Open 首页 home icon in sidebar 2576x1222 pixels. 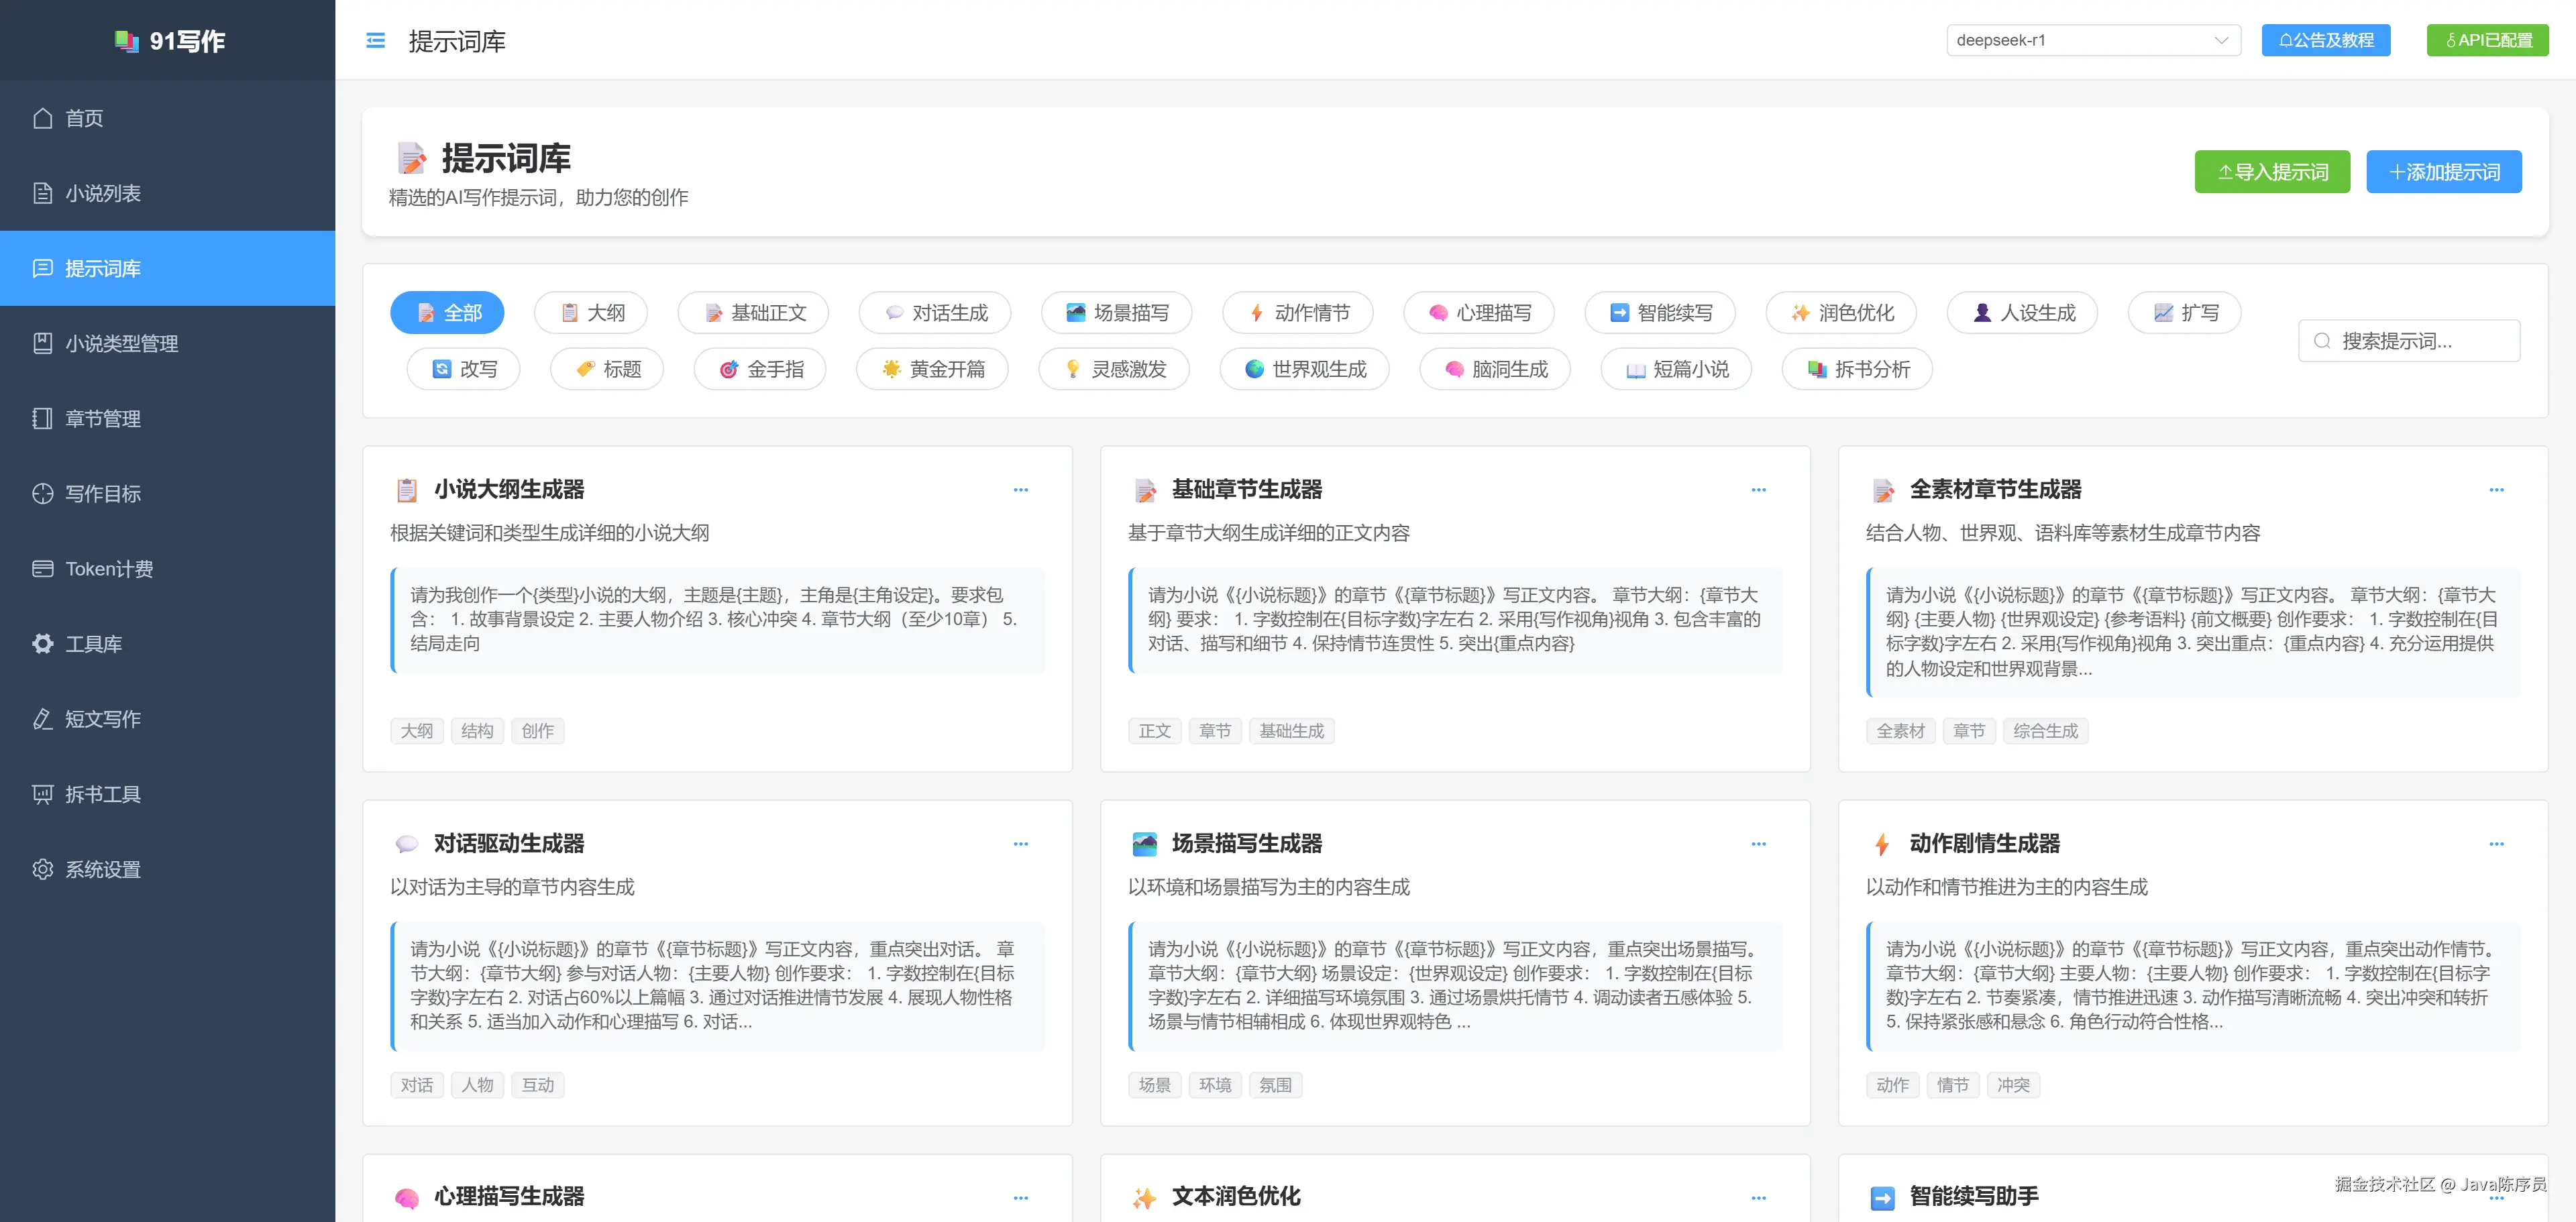(43, 118)
